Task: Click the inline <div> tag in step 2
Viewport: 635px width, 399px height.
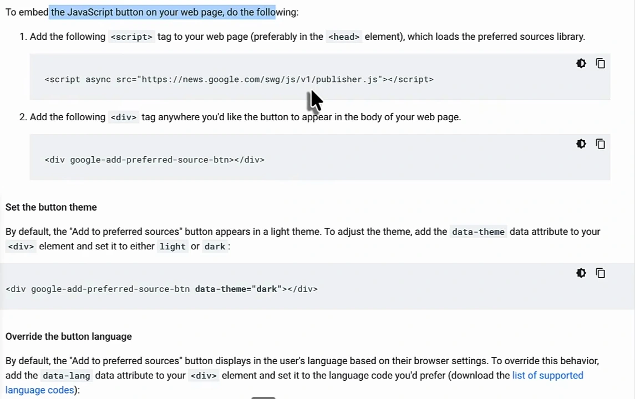Action: click(124, 117)
